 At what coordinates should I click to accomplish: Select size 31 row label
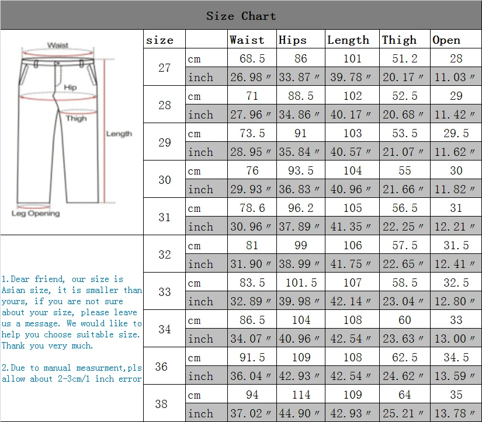point(164,217)
